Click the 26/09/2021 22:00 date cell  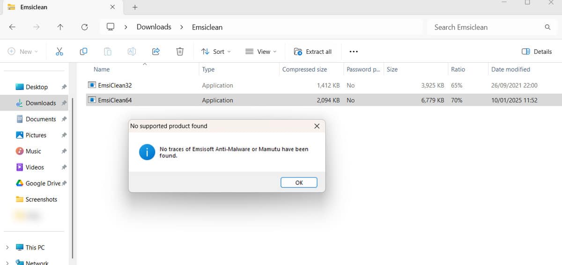514,85
